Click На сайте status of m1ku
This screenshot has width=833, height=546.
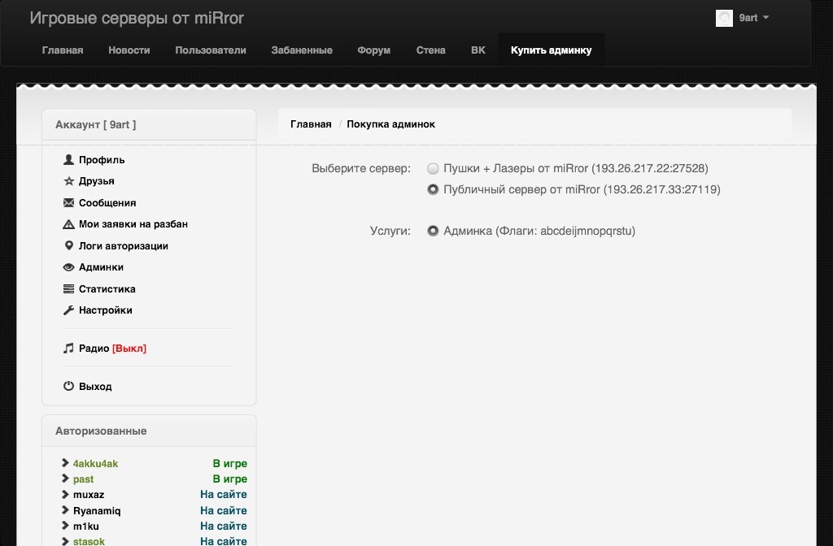[224, 526]
